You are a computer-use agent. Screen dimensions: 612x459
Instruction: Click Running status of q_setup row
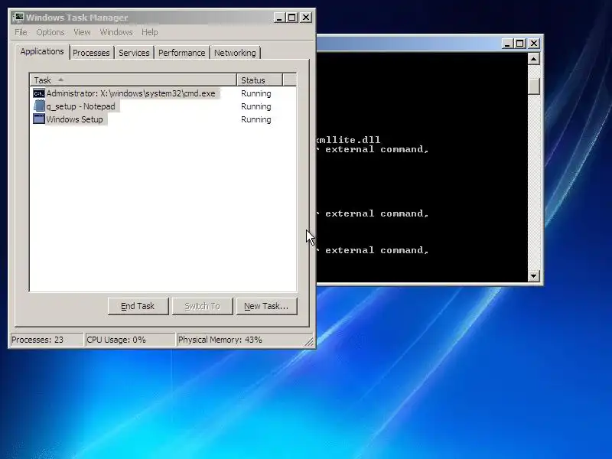256,106
